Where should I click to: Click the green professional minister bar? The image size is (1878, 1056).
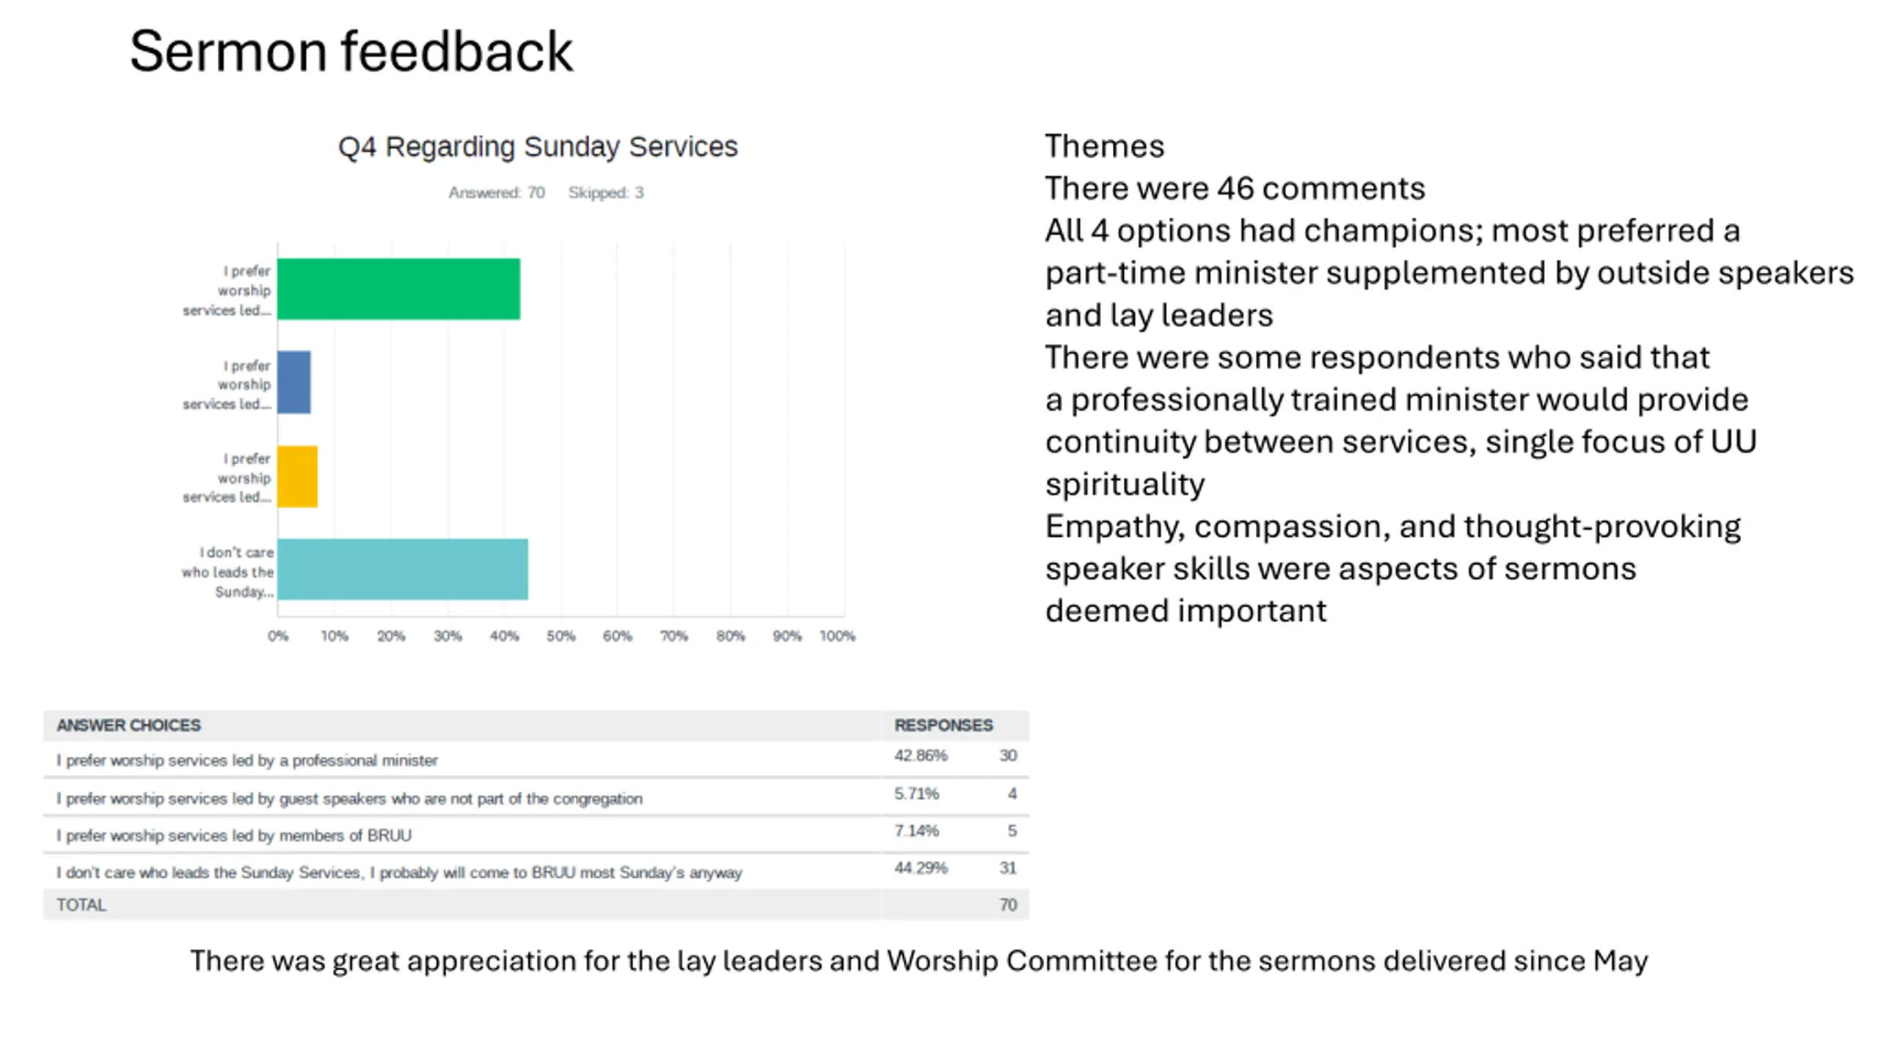[x=398, y=289]
